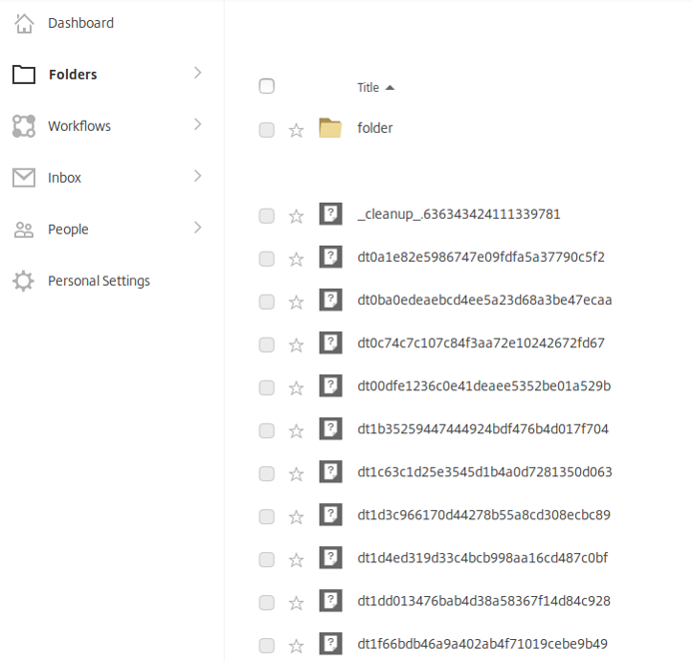Expand the Folders chevron arrow
Image resolution: width=693 pixels, height=661 pixels.
[x=198, y=73]
